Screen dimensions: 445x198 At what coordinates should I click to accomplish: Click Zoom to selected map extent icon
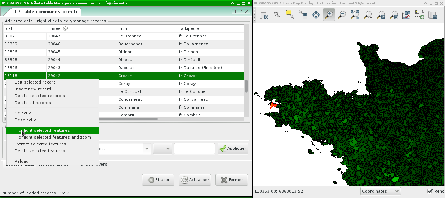355,15
